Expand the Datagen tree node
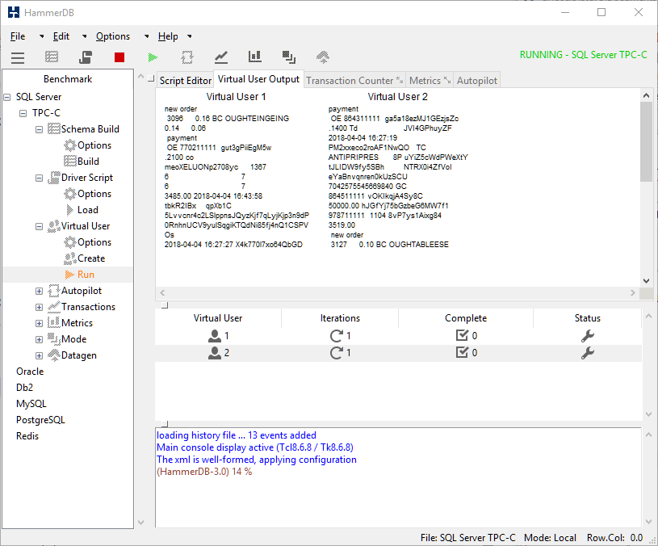 39,355
